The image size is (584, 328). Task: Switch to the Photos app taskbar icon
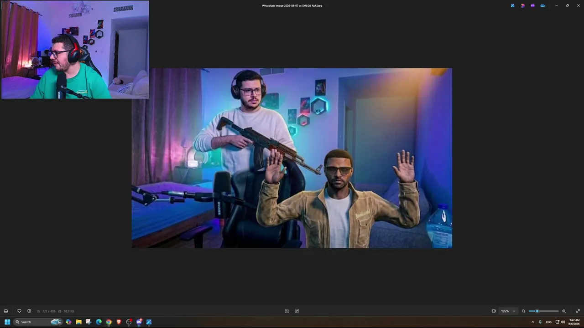149,322
